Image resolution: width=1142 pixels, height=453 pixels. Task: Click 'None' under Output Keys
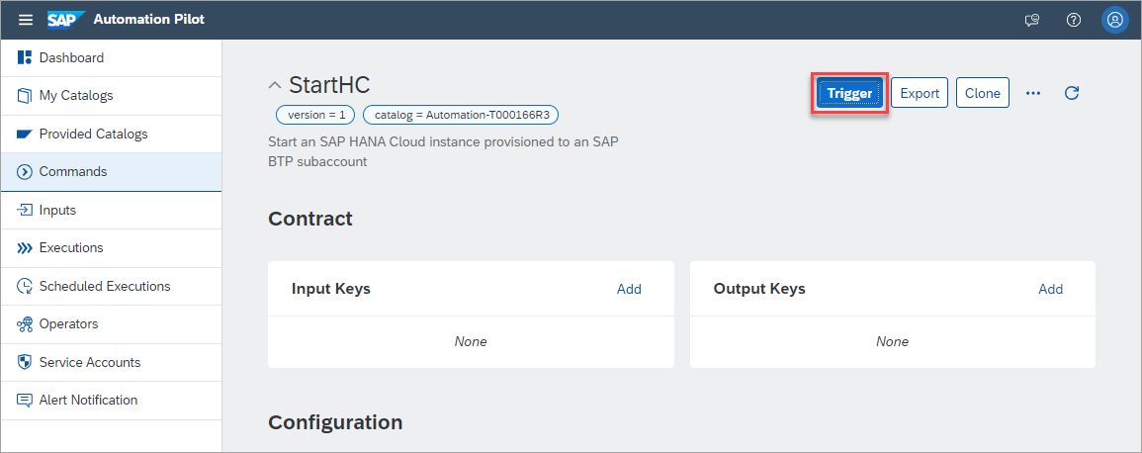pos(892,341)
